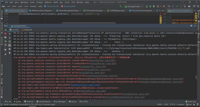Viewport: 200px width, 107px height.
Task: Print console output with printer icon
Action: [10, 49]
